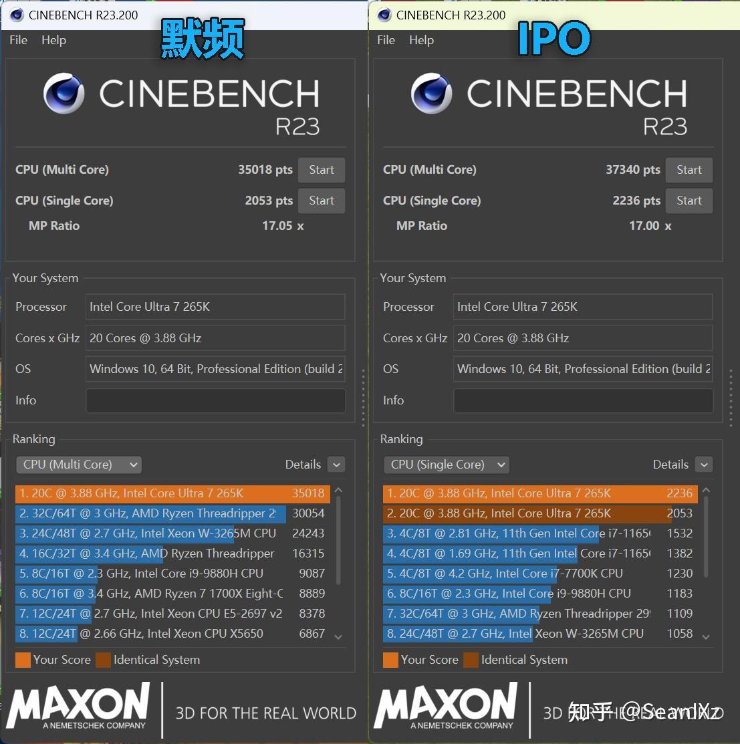Select i7-7700K row scoring 1230
The image size is (740, 744).
pos(540,573)
